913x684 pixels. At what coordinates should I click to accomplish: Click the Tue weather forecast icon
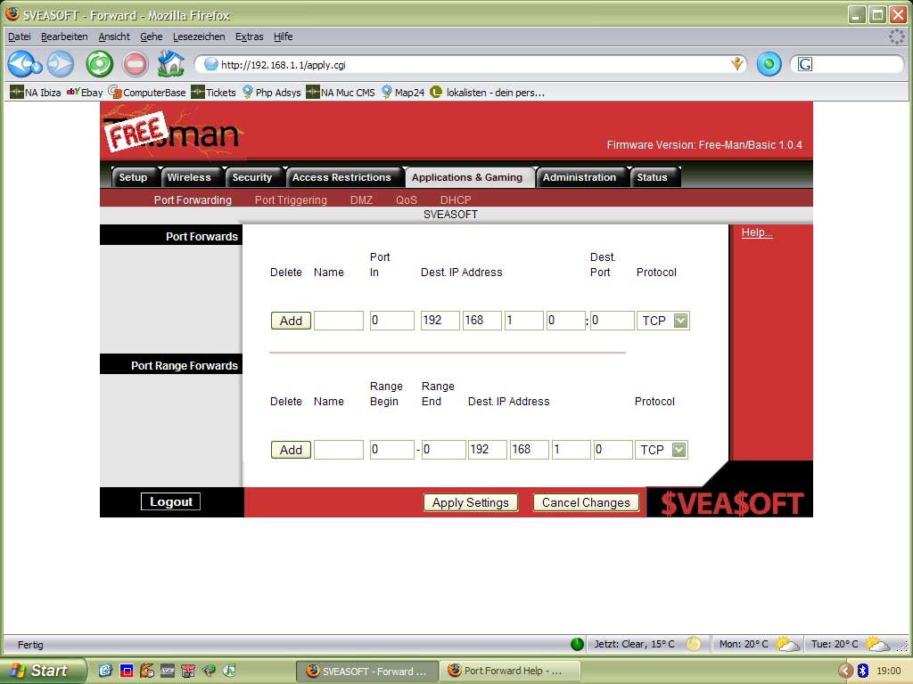pos(877,644)
